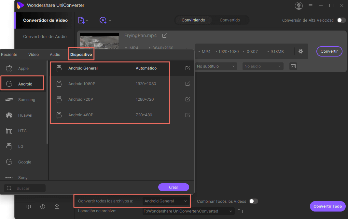
Task: Switch to the Convirtiendo tab
Action: (193, 20)
